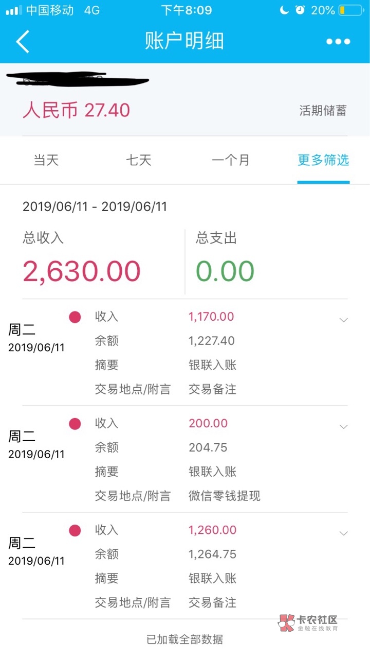370x659 pixels.
Task: Open the 更多筛选 filter tab
Action: (x=323, y=160)
